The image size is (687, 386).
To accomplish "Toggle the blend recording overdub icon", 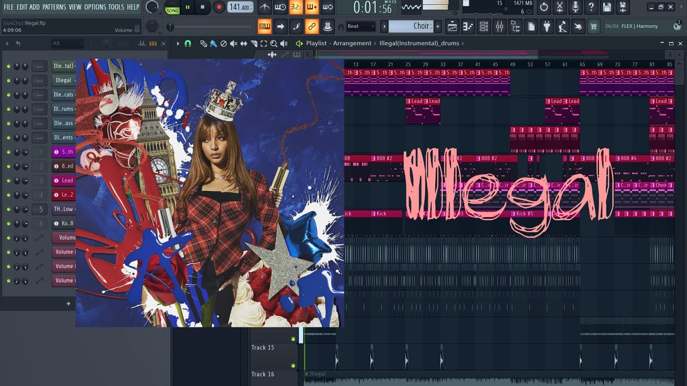I will point(311,7).
